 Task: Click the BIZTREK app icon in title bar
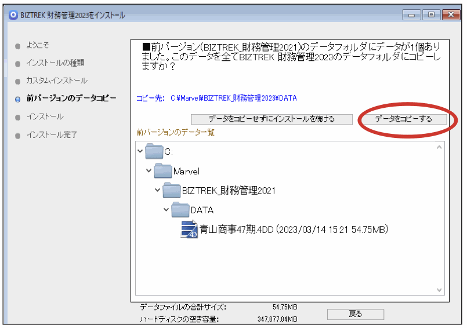(x=13, y=15)
